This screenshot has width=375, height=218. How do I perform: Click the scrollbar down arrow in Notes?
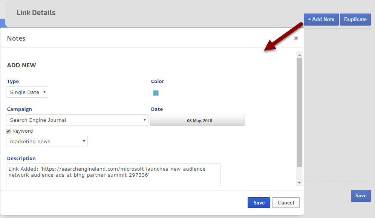pos(299,183)
